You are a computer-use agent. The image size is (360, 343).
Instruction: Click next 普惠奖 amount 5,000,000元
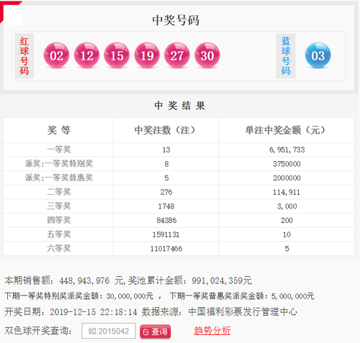click(292, 296)
